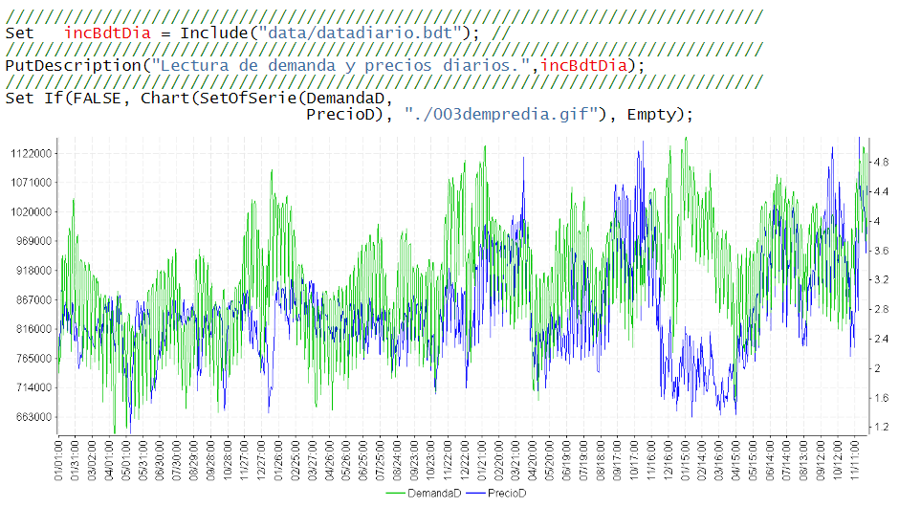Click DemandaD argument inside SetOfSerie code

pos(345,99)
